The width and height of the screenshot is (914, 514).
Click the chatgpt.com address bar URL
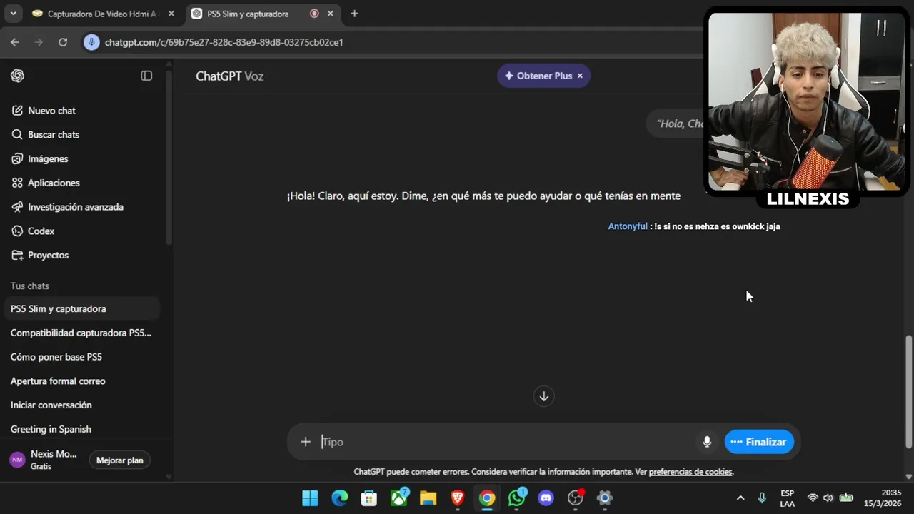pos(224,42)
